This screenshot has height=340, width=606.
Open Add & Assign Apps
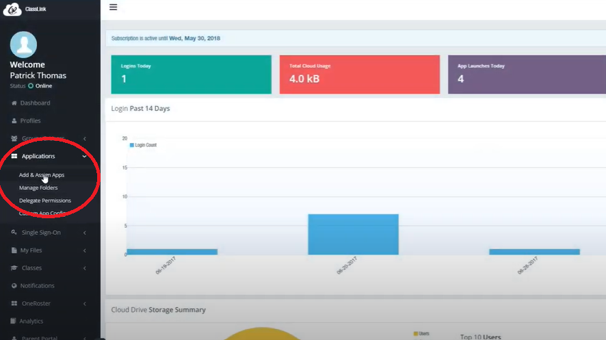[42, 175]
